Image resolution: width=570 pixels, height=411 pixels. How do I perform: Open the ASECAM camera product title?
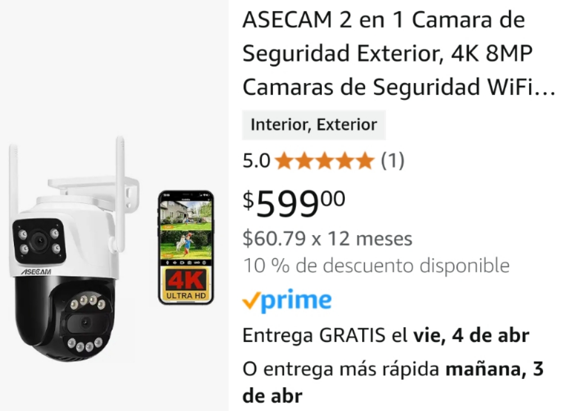tap(398, 53)
